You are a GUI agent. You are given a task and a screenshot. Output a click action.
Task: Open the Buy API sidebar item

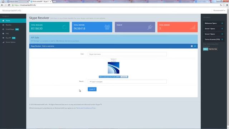[13, 38]
